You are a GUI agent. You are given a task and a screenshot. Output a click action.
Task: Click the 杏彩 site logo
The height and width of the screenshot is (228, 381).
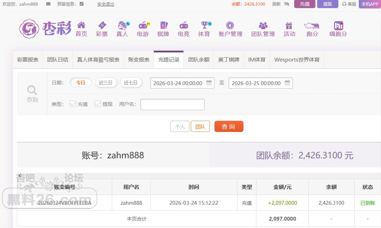point(45,29)
